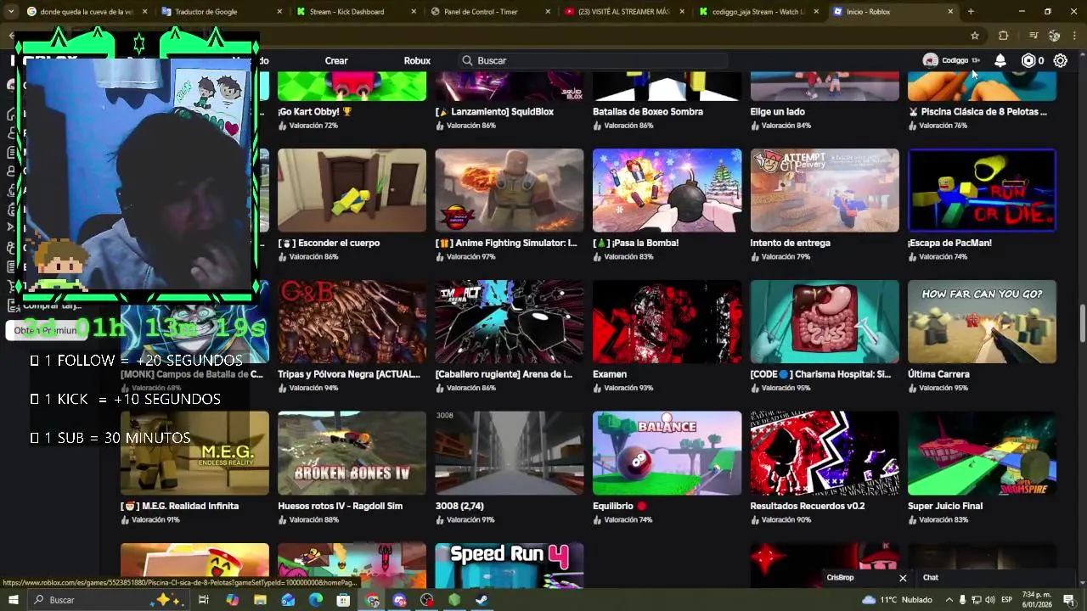This screenshot has width=1087, height=611.
Task: Click the Elige un lado game title
Action: pos(777,111)
